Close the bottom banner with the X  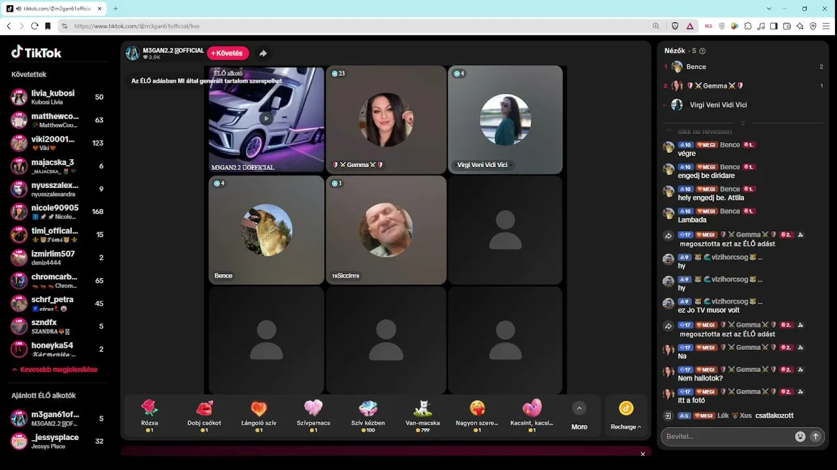point(643,454)
